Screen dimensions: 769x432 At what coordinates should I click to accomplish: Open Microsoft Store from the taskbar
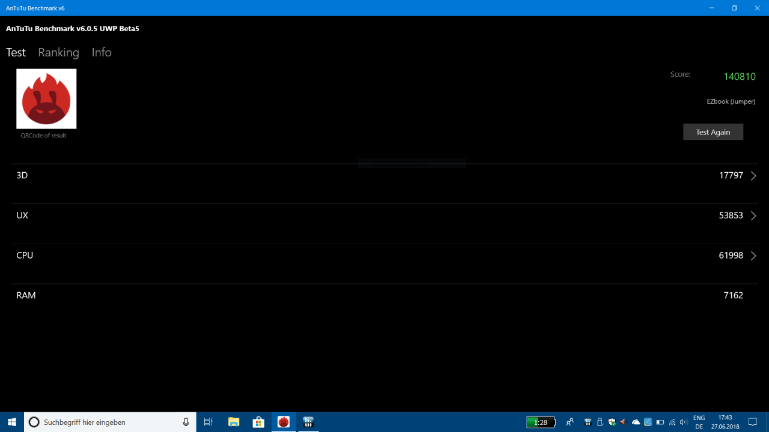click(258, 422)
